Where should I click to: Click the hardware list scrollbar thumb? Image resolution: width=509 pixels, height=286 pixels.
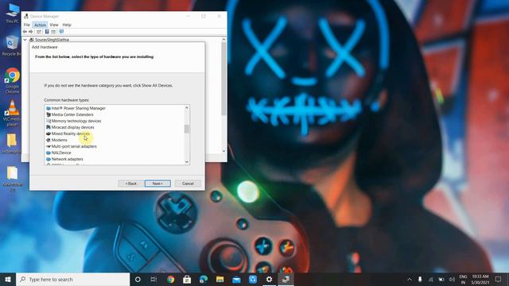coord(187,129)
